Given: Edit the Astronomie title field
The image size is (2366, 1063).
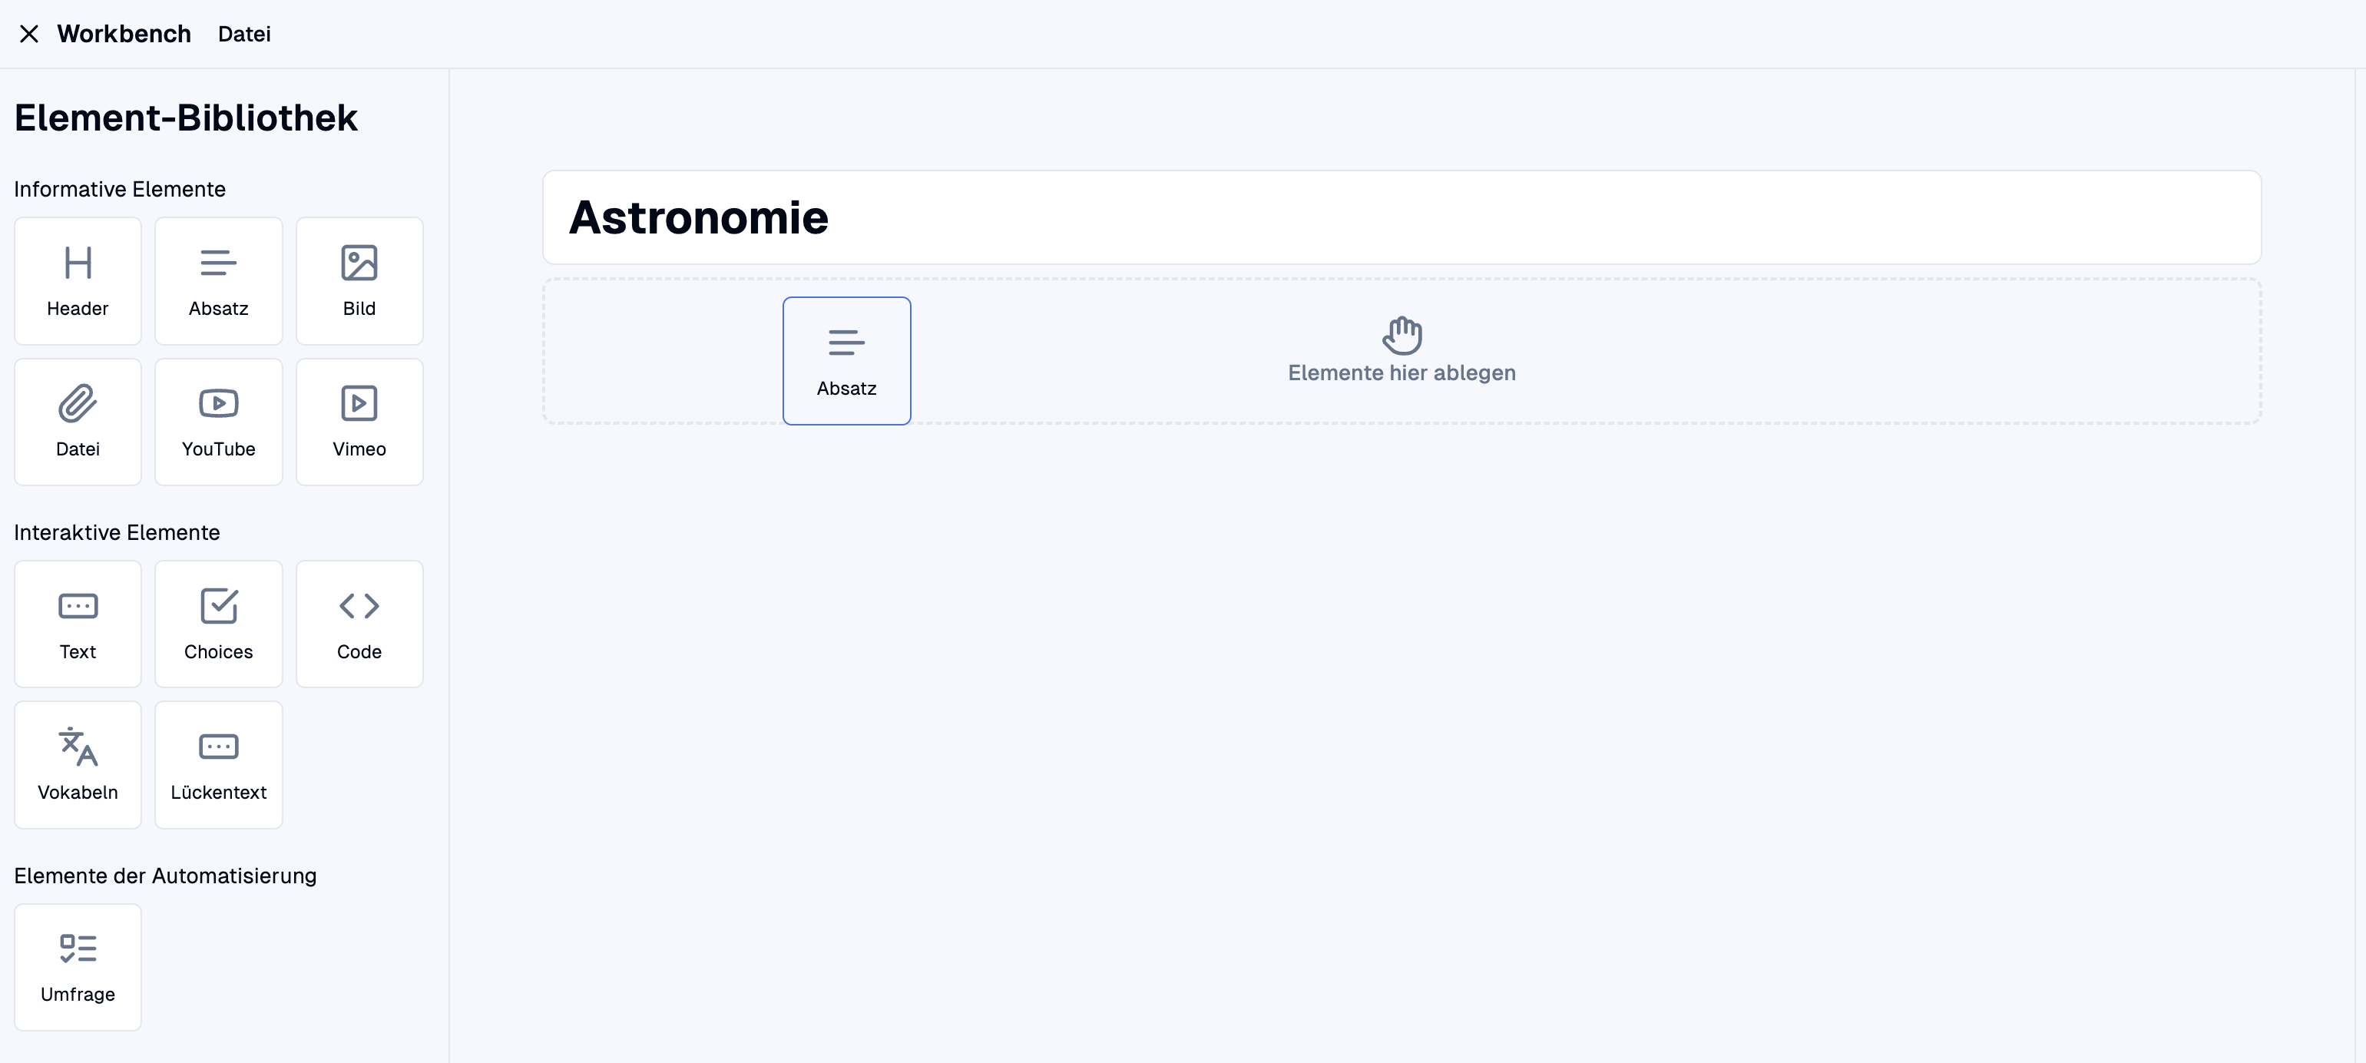Looking at the screenshot, I should tap(1401, 217).
